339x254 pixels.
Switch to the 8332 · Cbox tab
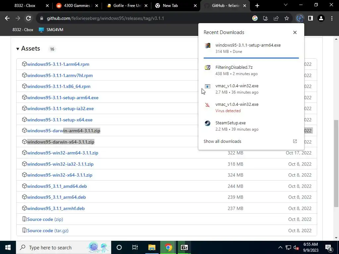25,6
